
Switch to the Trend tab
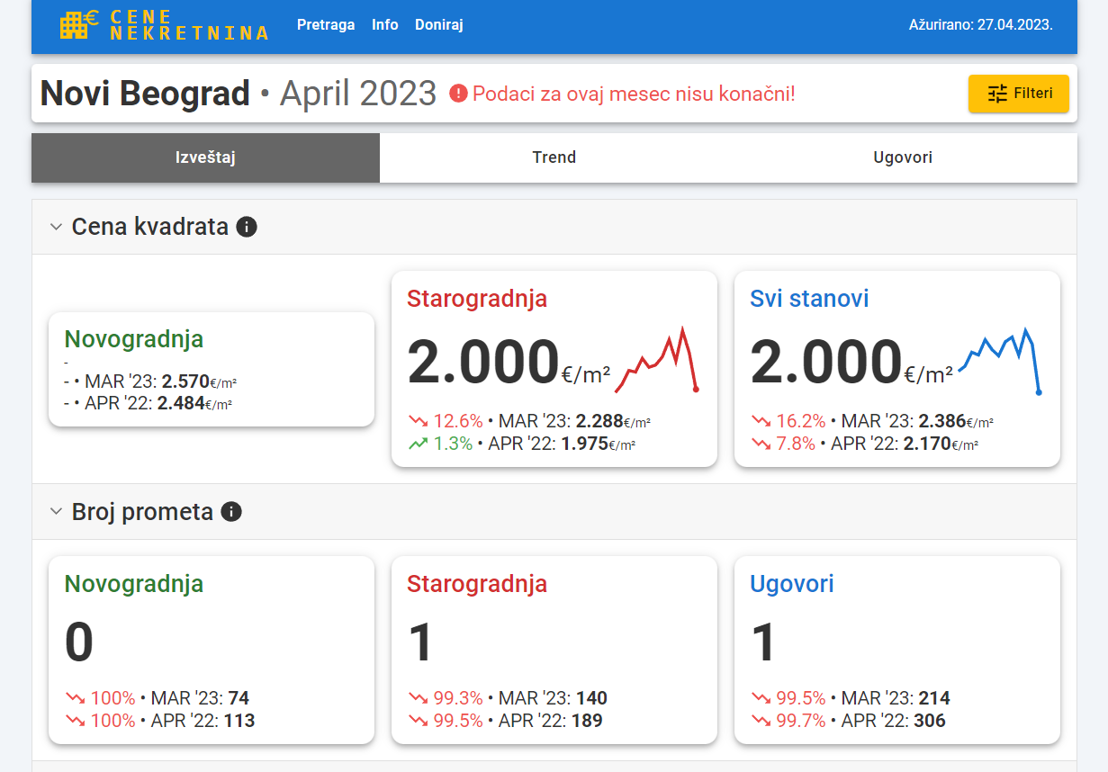[x=554, y=157]
